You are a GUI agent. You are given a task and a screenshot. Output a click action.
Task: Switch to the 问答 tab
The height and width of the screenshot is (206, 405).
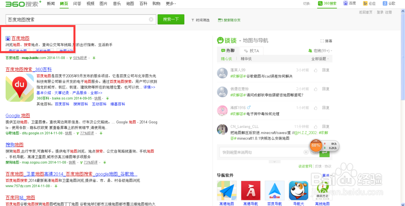(77, 4)
